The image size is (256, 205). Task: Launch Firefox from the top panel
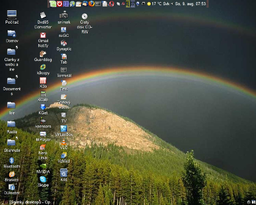(x=91, y=4)
